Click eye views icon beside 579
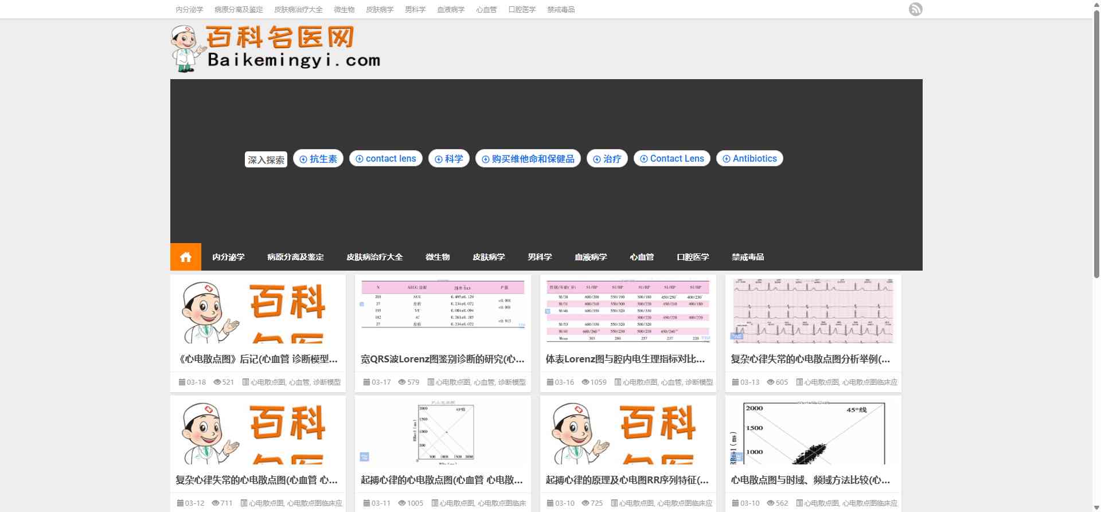Image resolution: width=1101 pixels, height=512 pixels. (402, 382)
